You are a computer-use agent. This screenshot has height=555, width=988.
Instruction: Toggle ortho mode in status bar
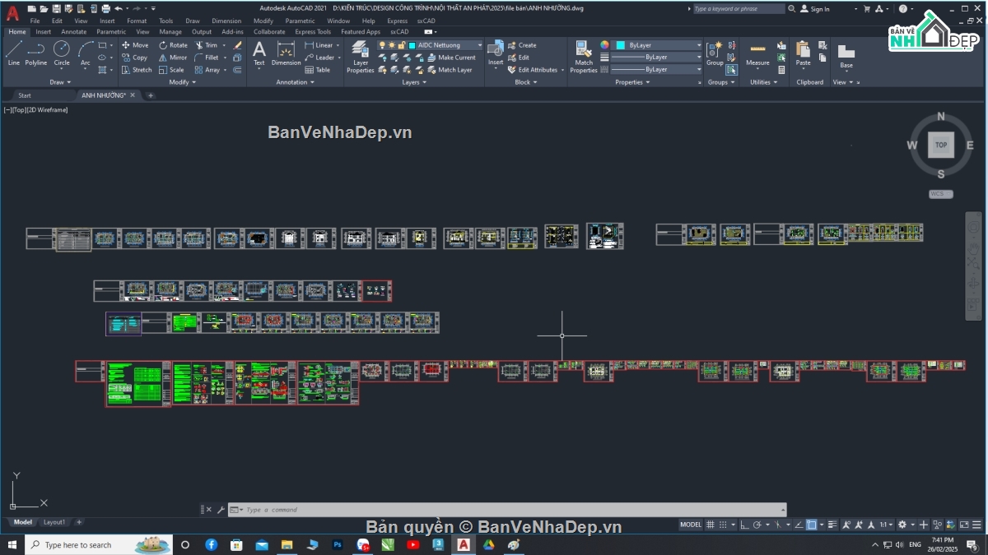743,525
